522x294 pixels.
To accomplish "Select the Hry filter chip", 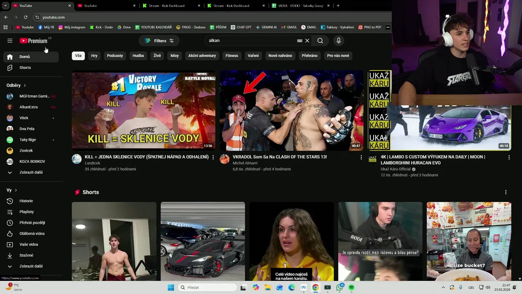I will (94, 56).
